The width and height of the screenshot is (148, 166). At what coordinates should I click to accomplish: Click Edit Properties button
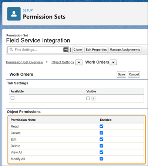point(96,50)
